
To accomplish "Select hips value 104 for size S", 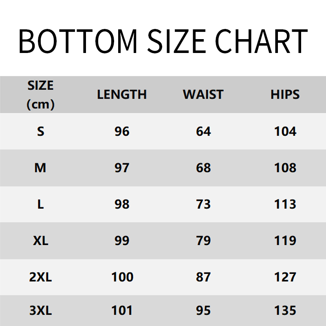I will pos(285,132).
